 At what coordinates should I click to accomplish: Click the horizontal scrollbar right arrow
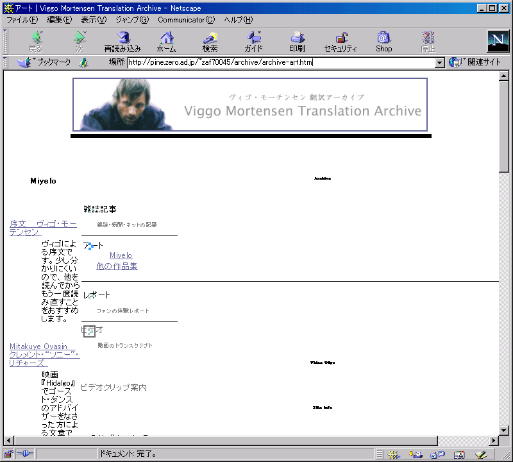[x=494, y=441]
